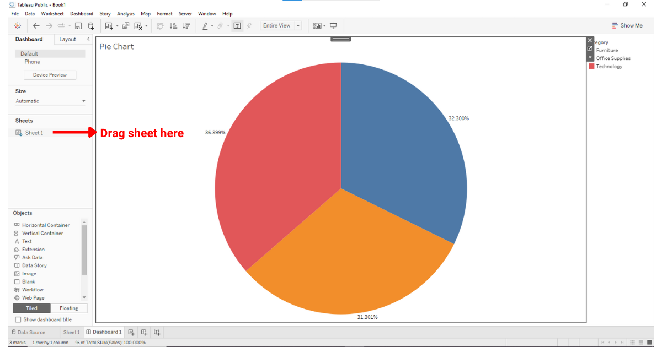Select the Undo arrow in the toolbar
Viewport: 662px width, 347px height.
(36, 25)
